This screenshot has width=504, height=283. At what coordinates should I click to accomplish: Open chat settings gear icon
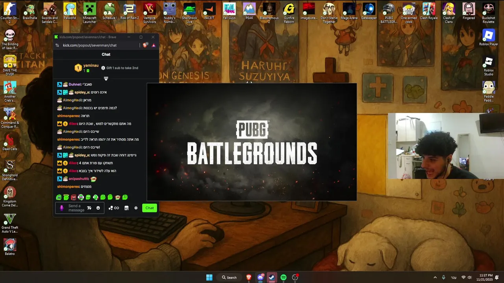coord(136,208)
